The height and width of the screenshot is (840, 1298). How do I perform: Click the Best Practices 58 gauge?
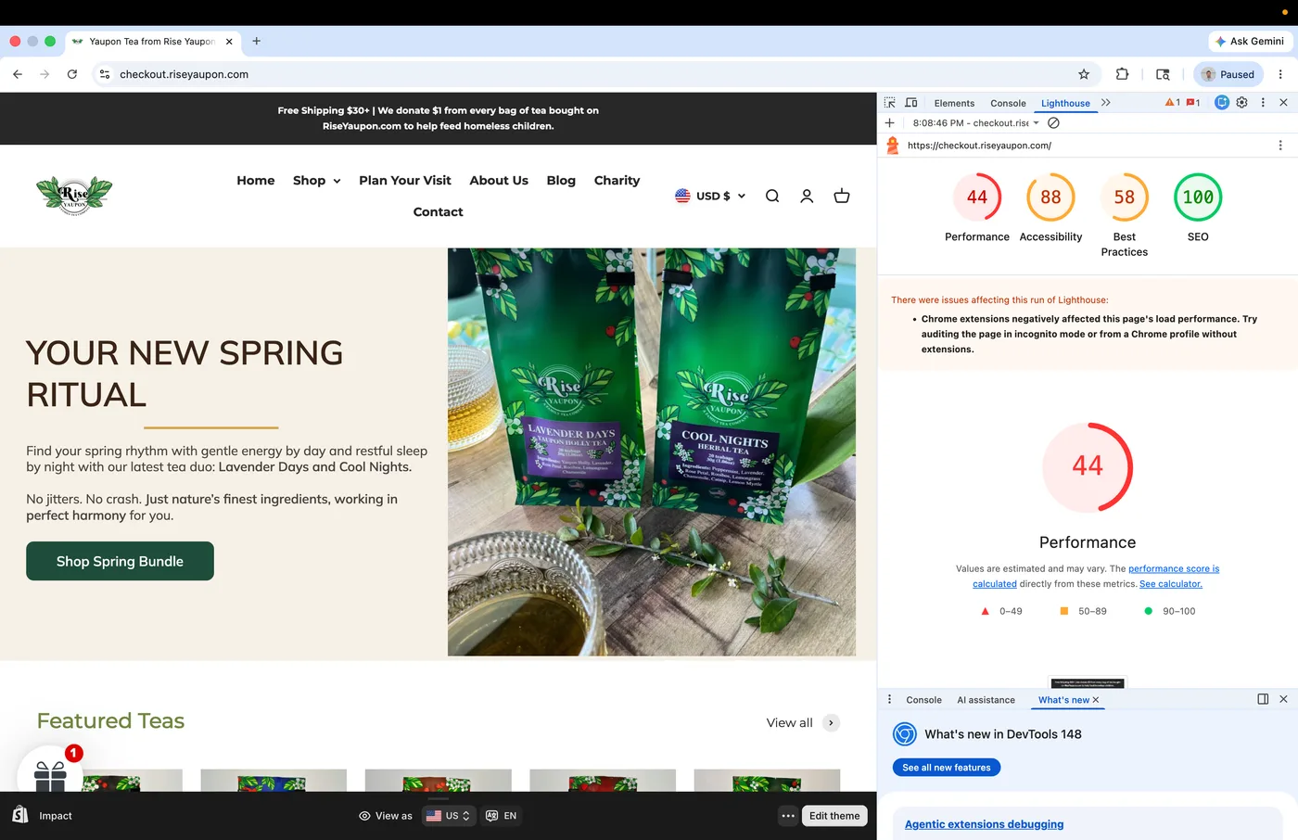1125,197
